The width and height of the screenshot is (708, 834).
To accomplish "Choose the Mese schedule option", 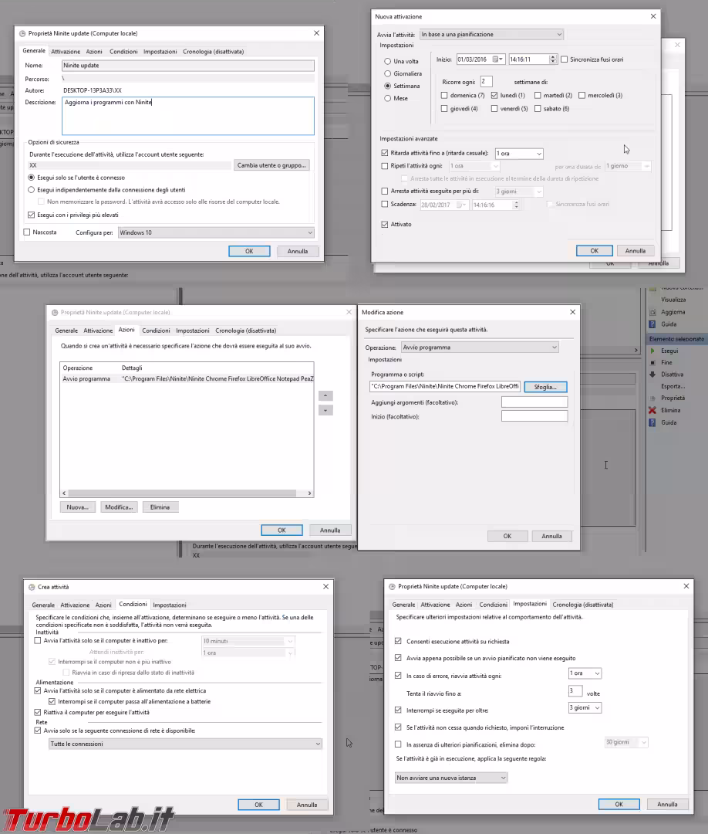I will tap(388, 98).
